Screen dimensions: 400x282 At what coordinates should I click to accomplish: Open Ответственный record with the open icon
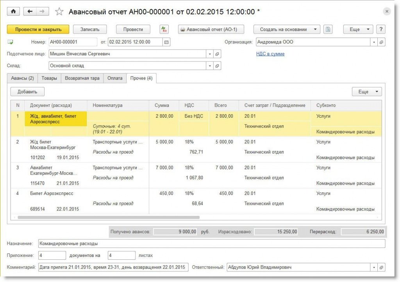tap(381, 268)
